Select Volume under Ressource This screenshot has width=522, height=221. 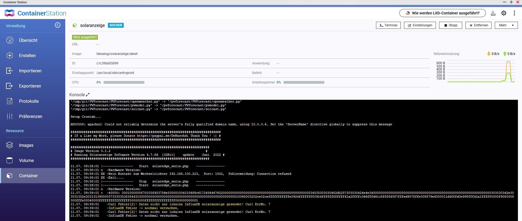(26, 160)
